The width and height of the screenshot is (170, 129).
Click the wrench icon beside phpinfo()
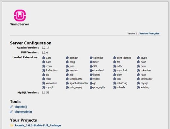[x=11, y=107]
